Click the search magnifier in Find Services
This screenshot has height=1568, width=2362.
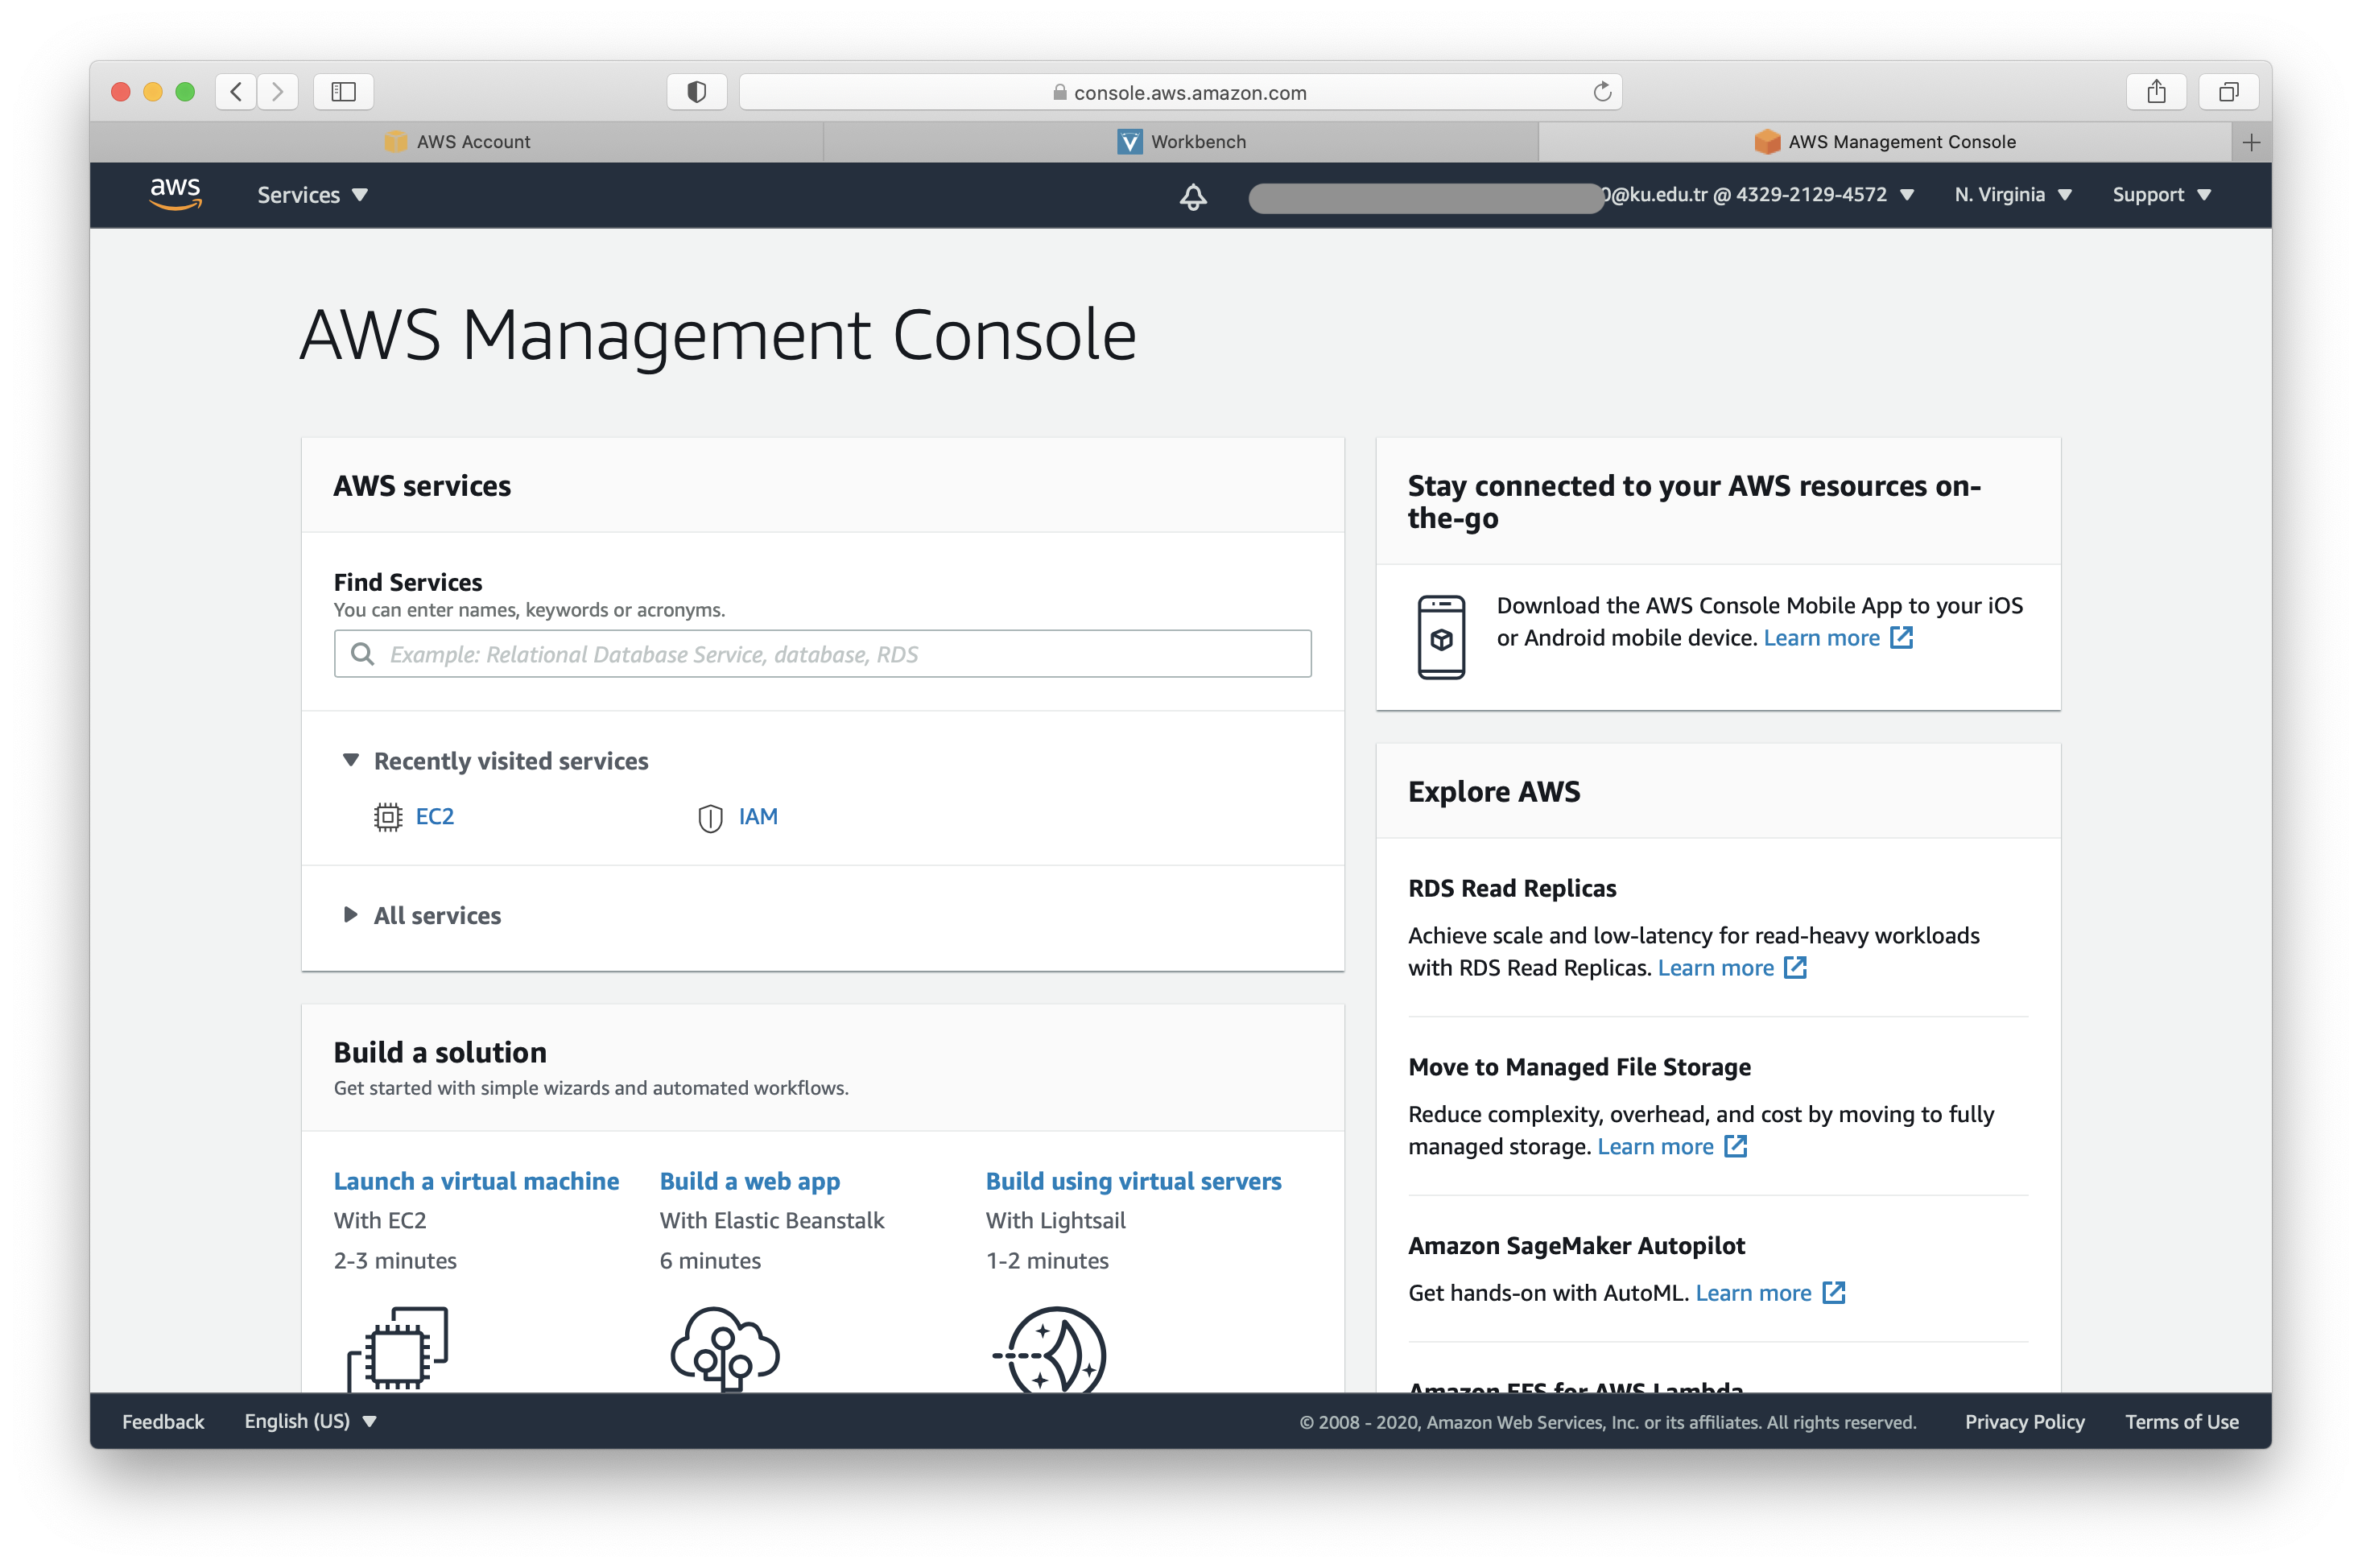362,653
